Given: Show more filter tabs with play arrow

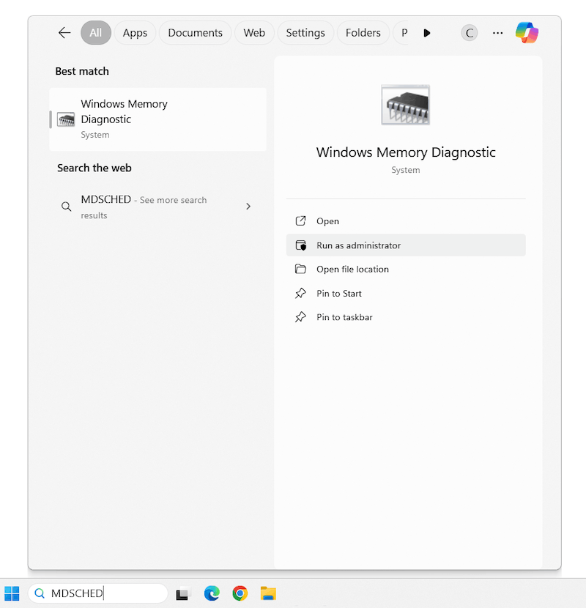Looking at the screenshot, I should click(426, 33).
